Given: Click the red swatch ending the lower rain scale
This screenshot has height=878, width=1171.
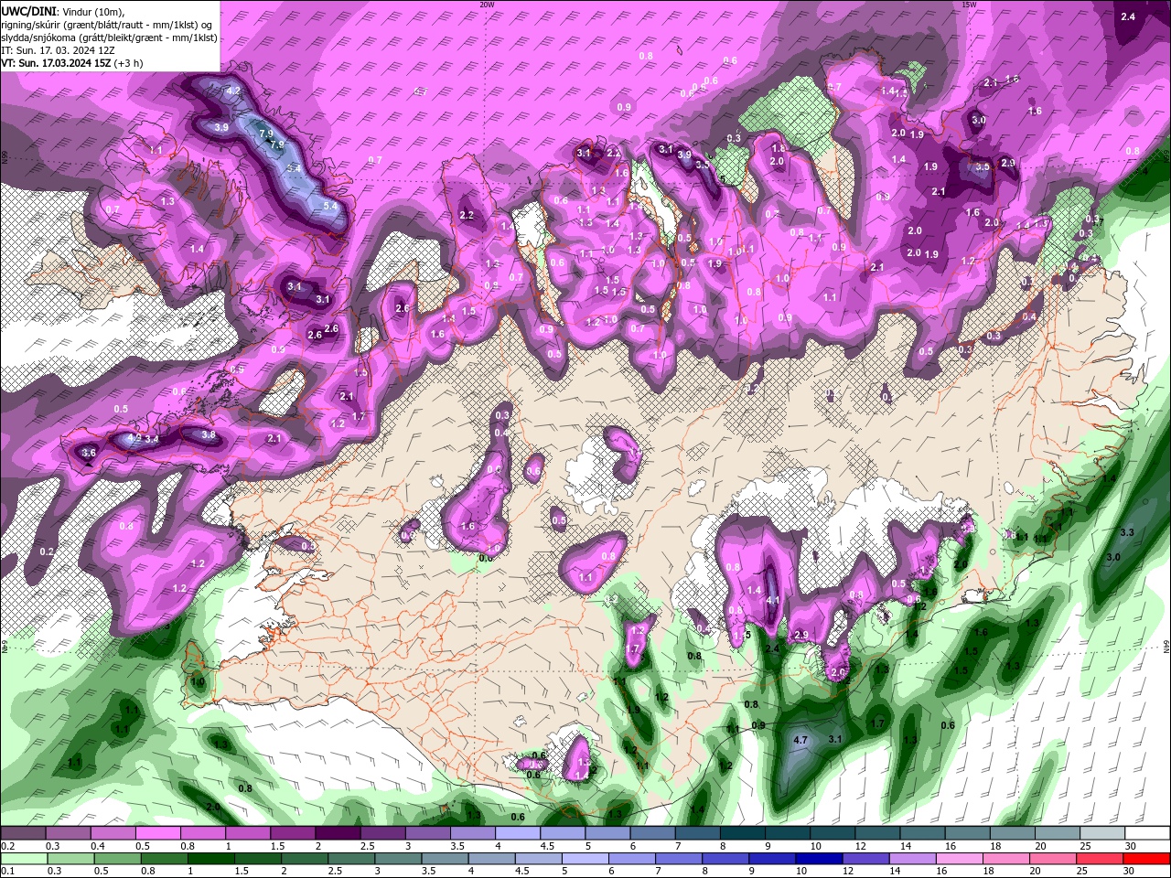Looking at the screenshot, I should (x=1147, y=859).
